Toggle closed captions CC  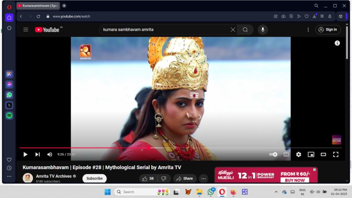point(286,154)
